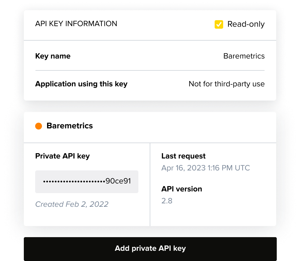This screenshot has width=300, height=261.
Task: Click the orange status indicator beside Baremetrics
Action: 38,126
